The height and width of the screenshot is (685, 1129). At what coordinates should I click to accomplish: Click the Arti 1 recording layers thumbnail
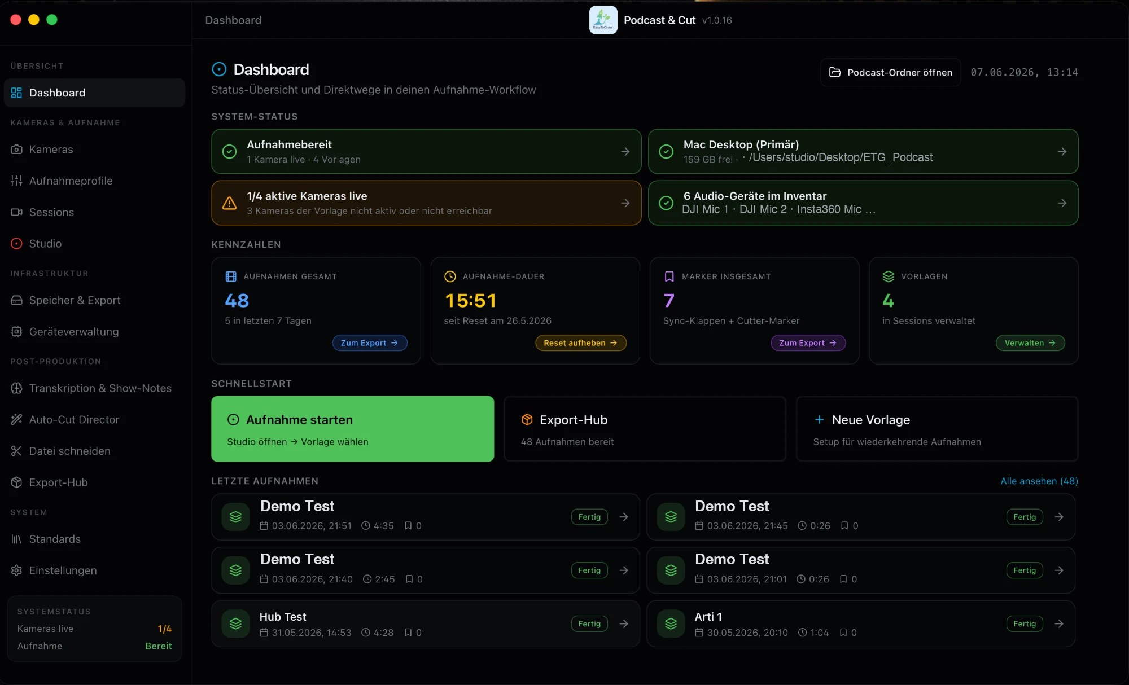(671, 623)
